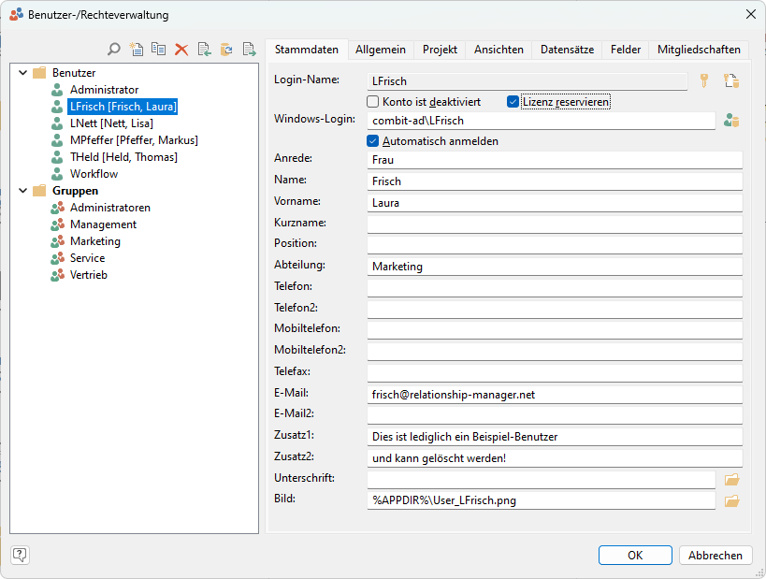Uncheck 'Lizenz reservieren' checkbox
This screenshot has width=766, height=579.
513,101
